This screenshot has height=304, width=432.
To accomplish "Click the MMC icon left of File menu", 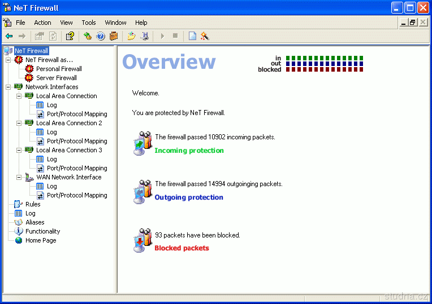I will [7, 23].
